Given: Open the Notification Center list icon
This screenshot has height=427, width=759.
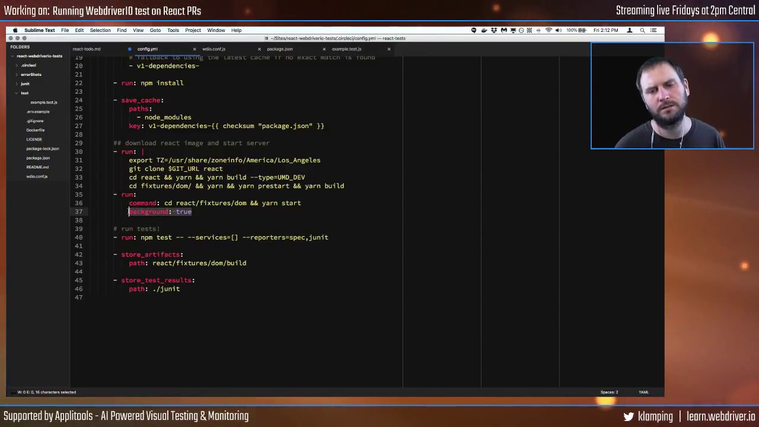Looking at the screenshot, I should click(x=653, y=30).
